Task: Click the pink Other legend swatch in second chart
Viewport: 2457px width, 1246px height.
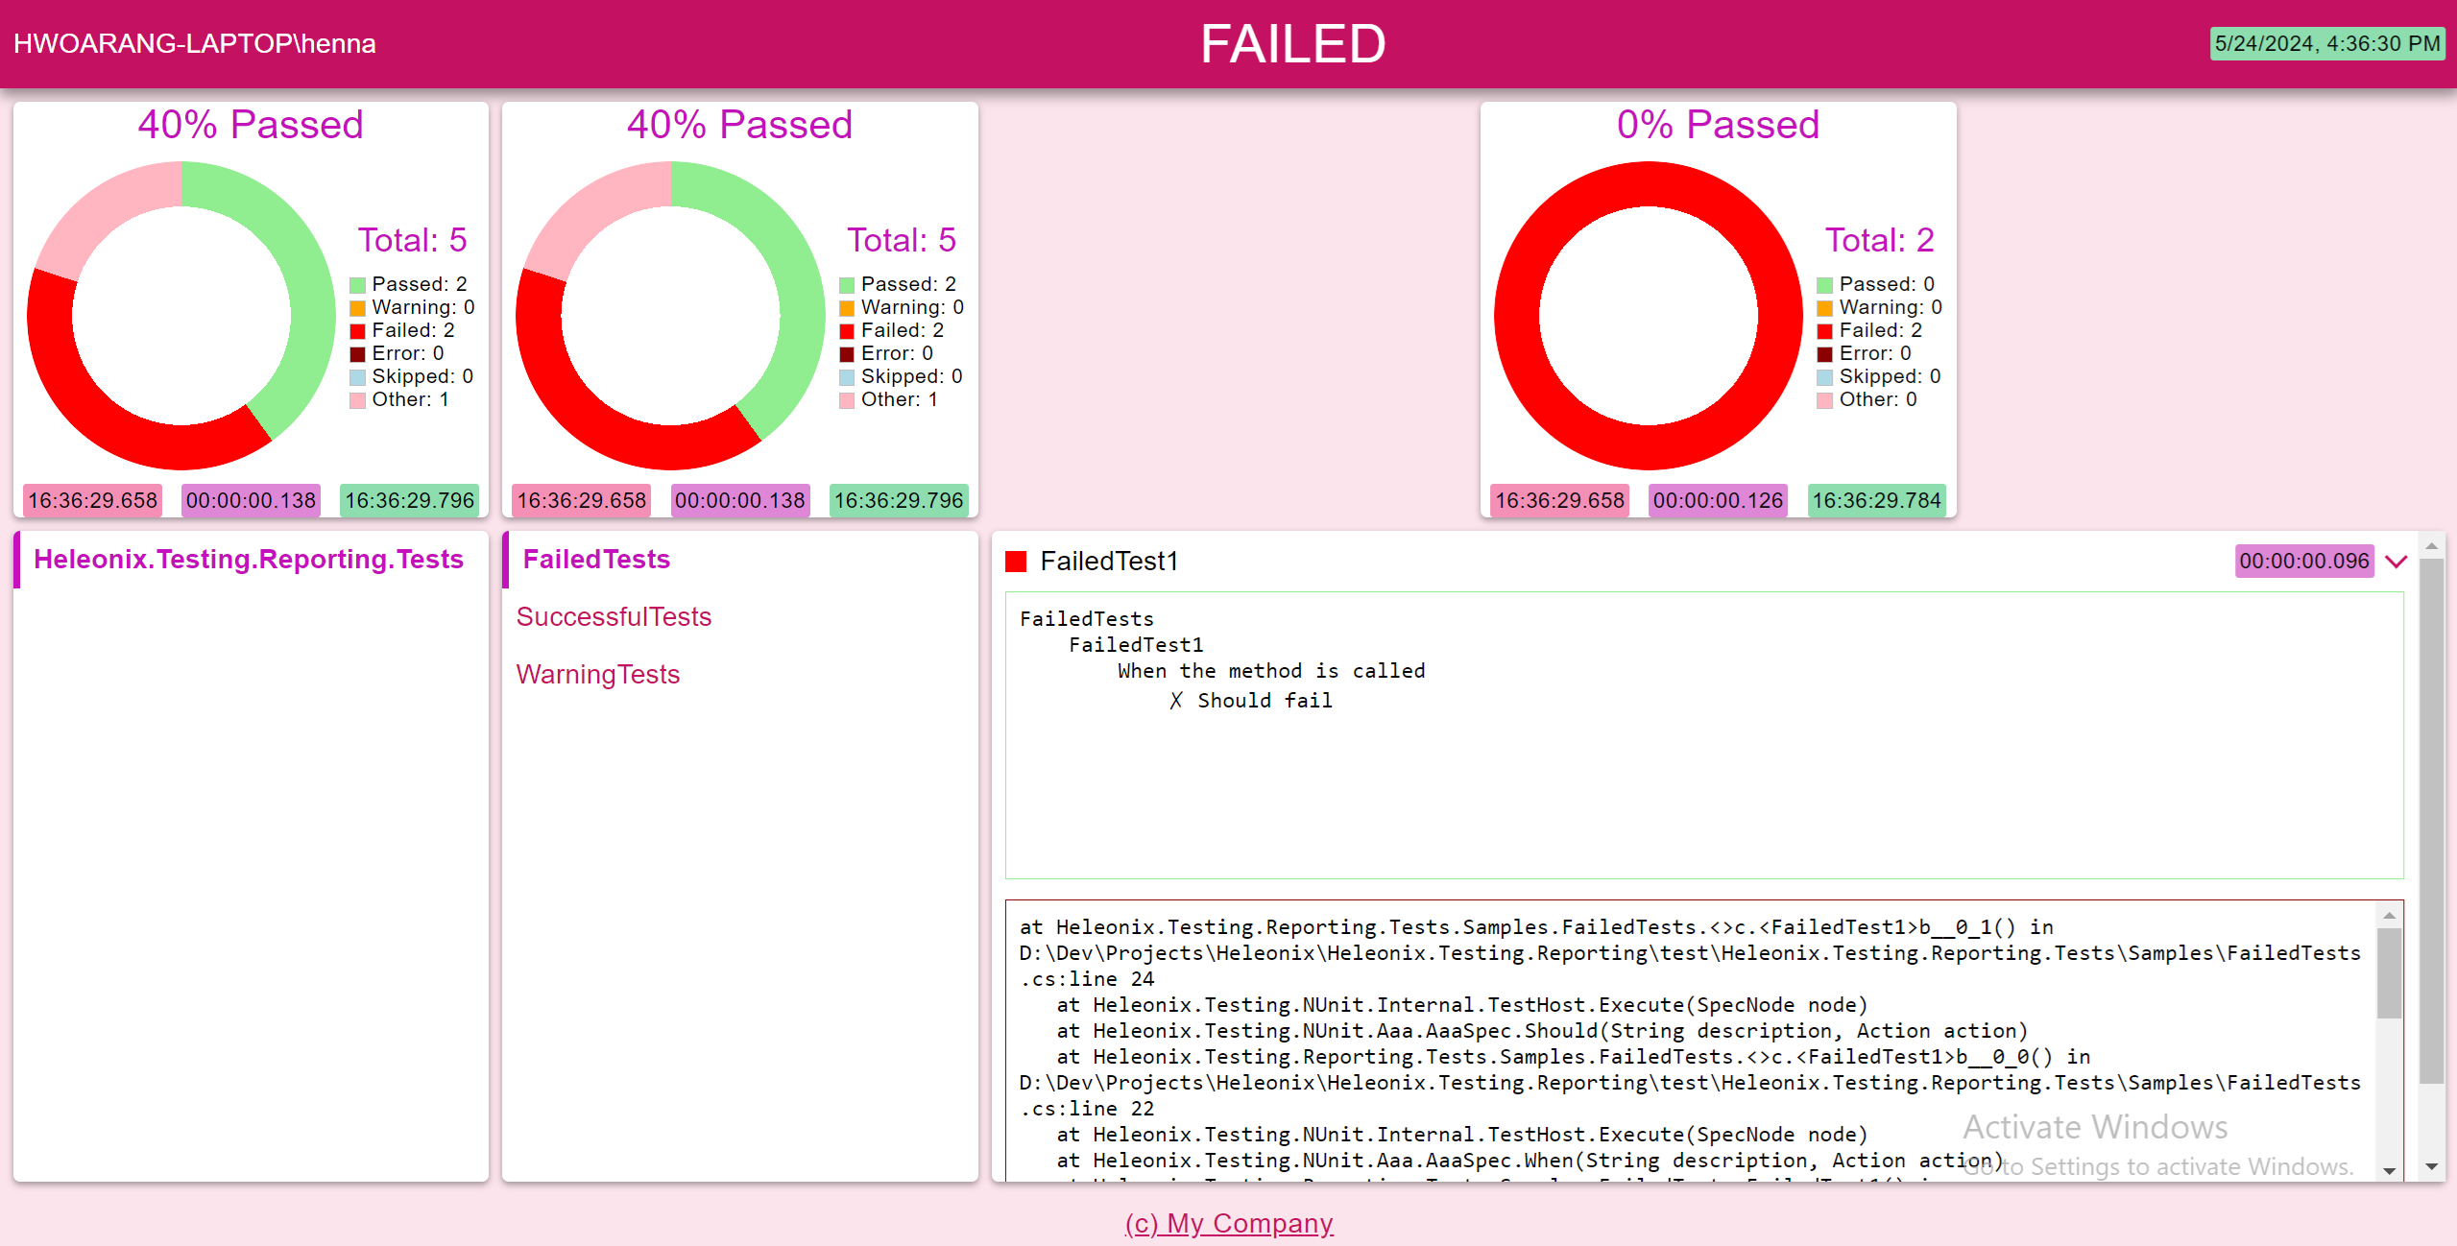Action: pyautogui.click(x=847, y=400)
